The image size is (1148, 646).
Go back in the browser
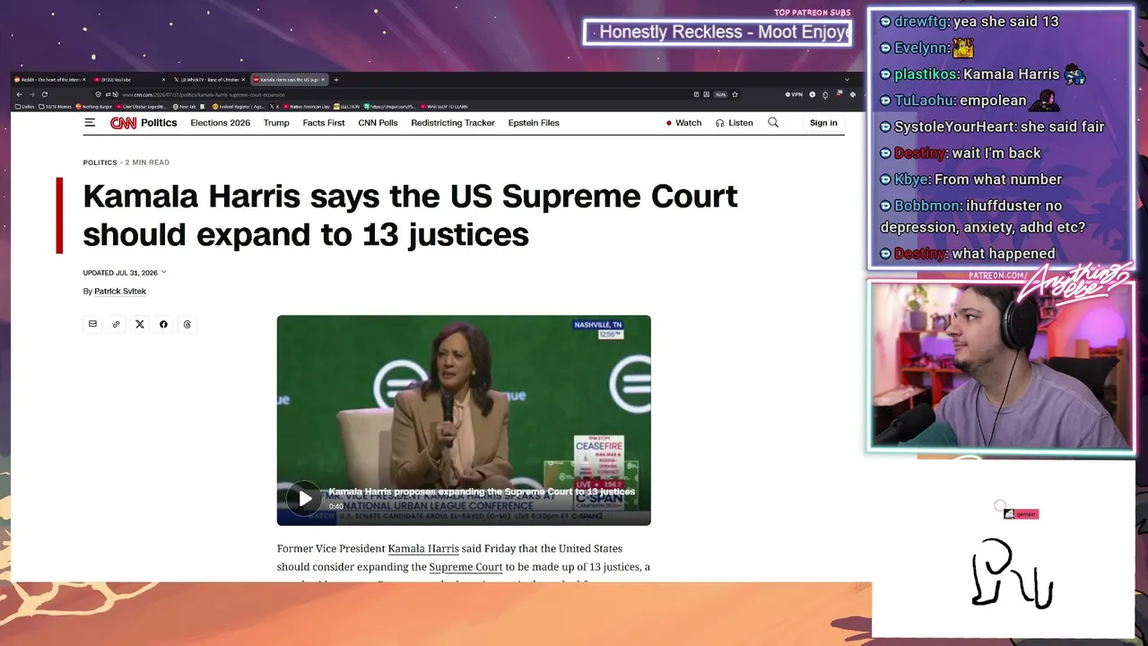(x=19, y=94)
